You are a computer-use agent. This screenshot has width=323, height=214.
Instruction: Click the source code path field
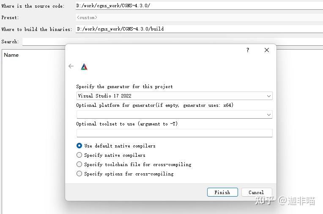pos(199,6)
